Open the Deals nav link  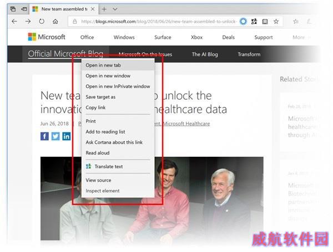pyautogui.click(x=228, y=37)
